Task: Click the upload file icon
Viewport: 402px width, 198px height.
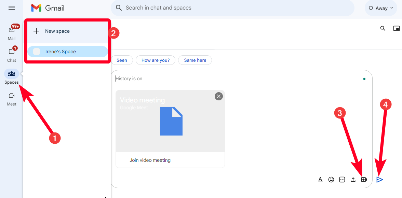Action: [353, 180]
